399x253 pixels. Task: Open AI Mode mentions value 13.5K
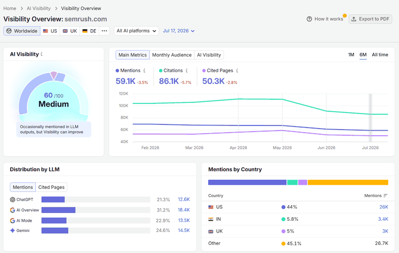point(184,220)
